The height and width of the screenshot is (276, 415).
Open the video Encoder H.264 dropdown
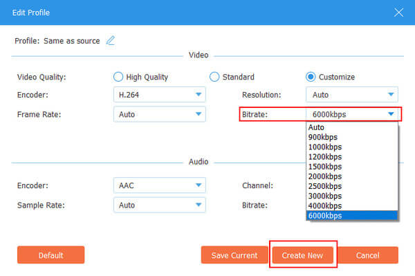point(160,95)
